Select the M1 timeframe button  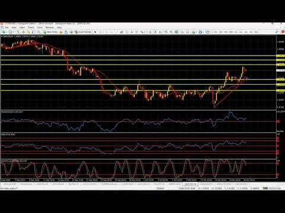(216, 32)
